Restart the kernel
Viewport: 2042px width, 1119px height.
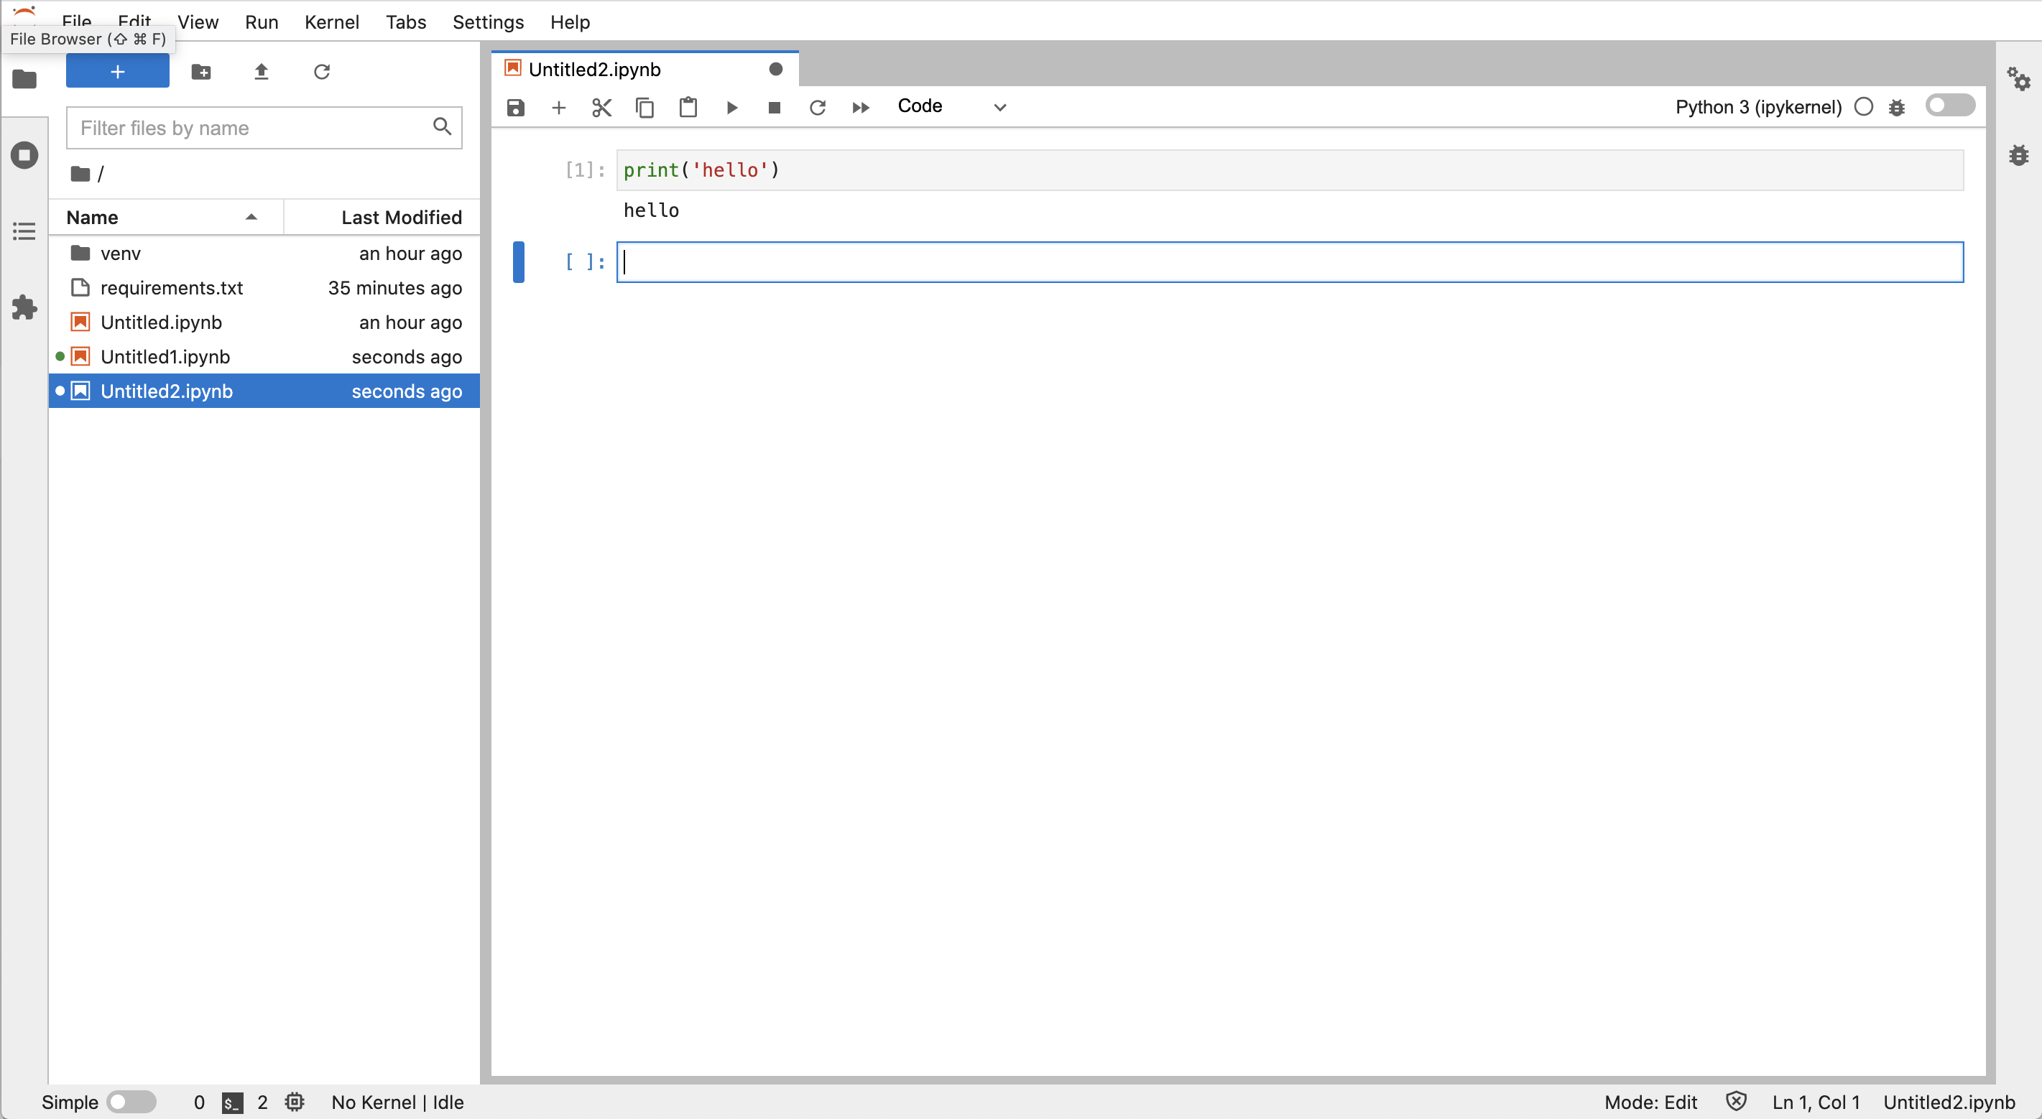click(x=817, y=107)
